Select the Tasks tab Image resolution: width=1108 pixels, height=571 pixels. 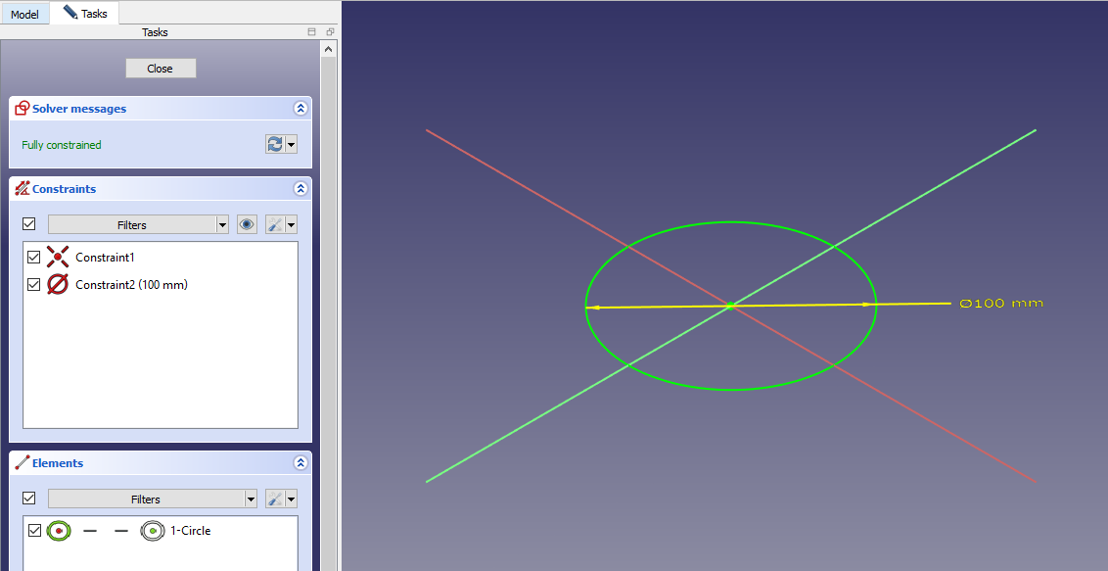click(x=86, y=14)
